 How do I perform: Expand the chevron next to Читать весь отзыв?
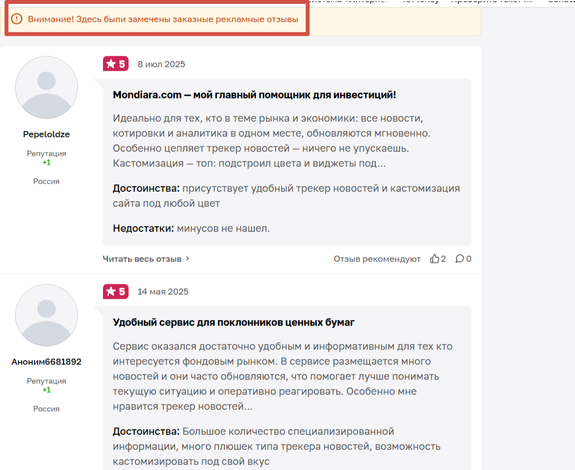coord(188,259)
